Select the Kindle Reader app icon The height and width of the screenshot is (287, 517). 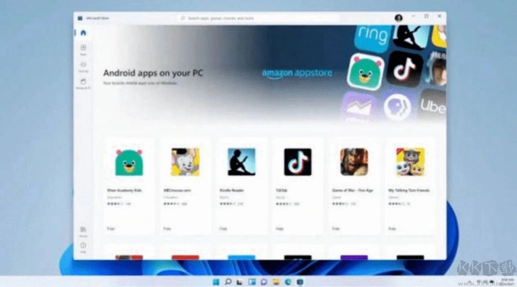(241, 162)
